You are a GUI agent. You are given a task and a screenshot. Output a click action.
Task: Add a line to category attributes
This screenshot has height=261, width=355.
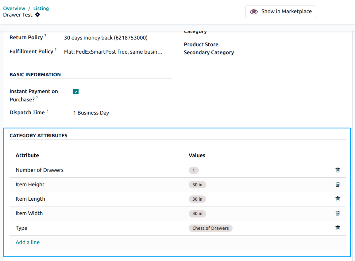pyautogui.click(x=28, y=242)
